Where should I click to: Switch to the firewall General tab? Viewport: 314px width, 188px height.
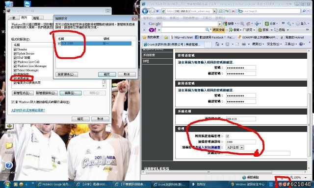(13, 18)
